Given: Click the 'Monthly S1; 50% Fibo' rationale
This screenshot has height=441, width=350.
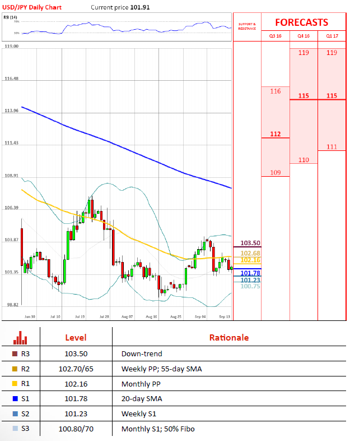Looking at the screenshot, I should (158, 429).
